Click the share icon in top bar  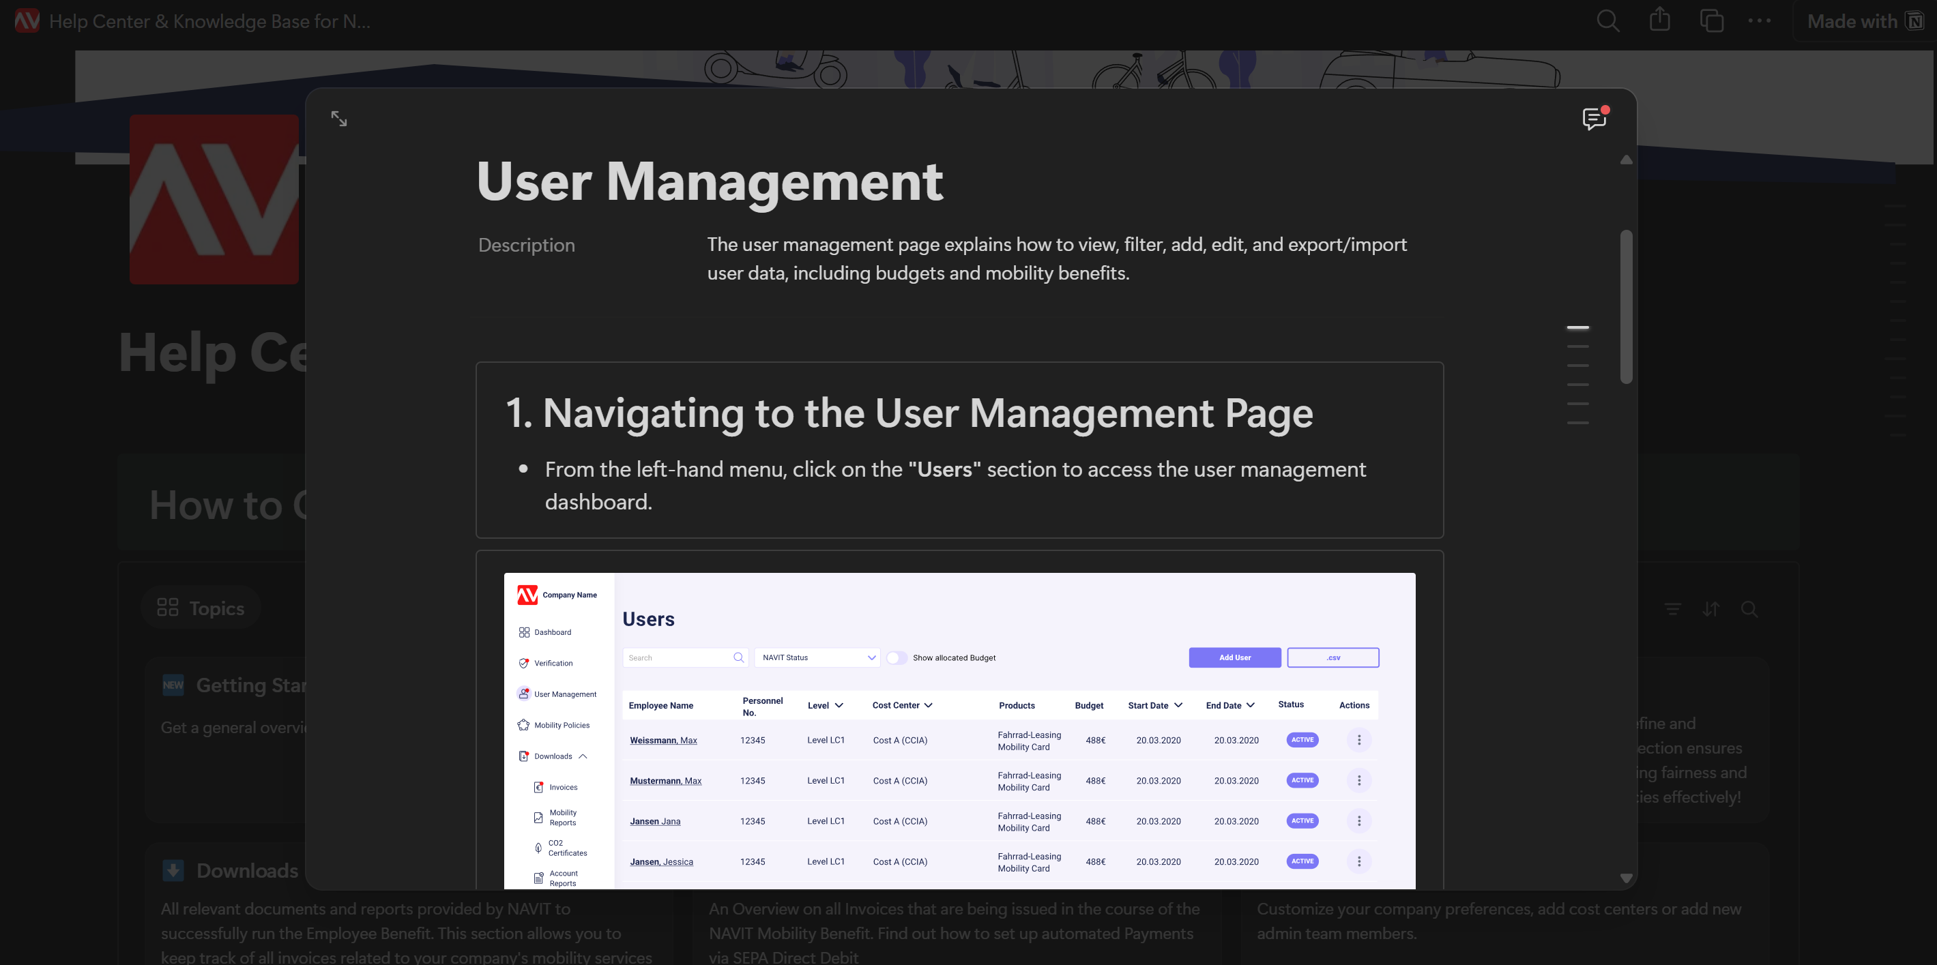click(x=1659, y=20)
